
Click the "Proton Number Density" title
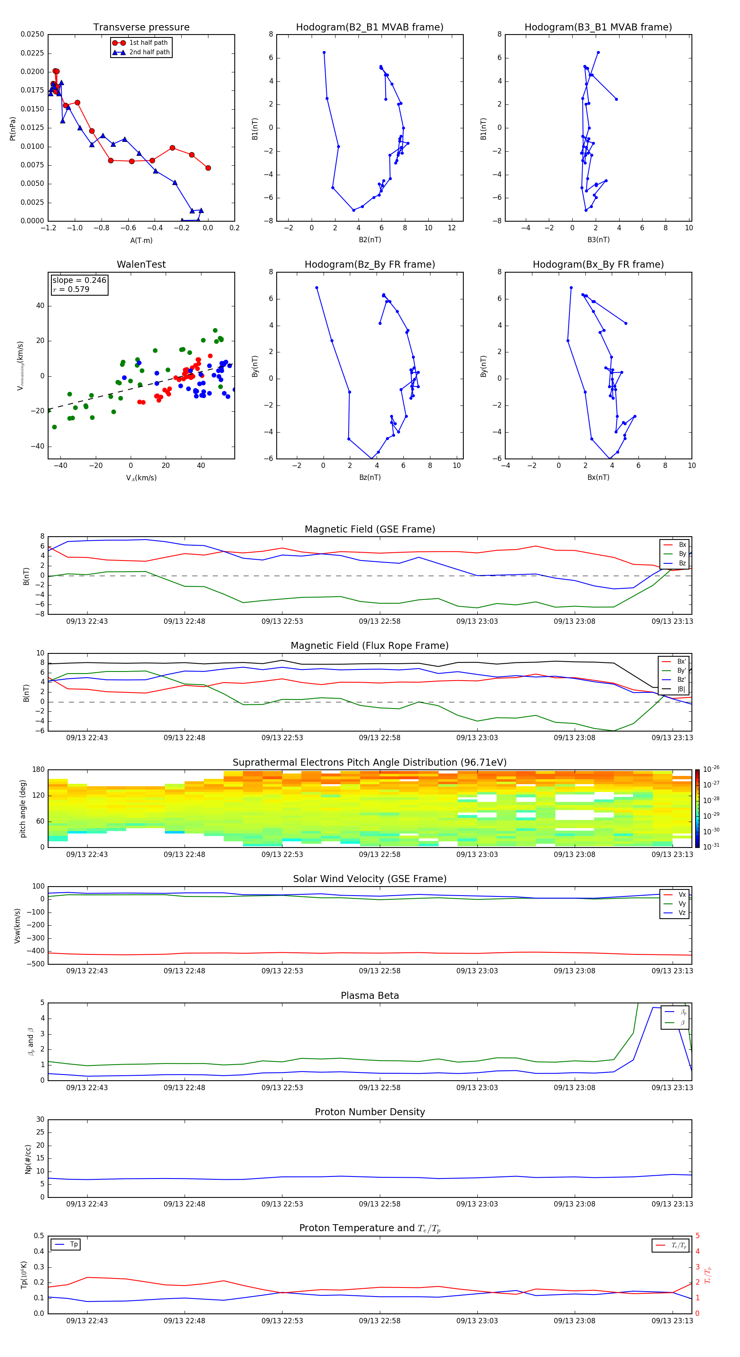[370, 1112]
